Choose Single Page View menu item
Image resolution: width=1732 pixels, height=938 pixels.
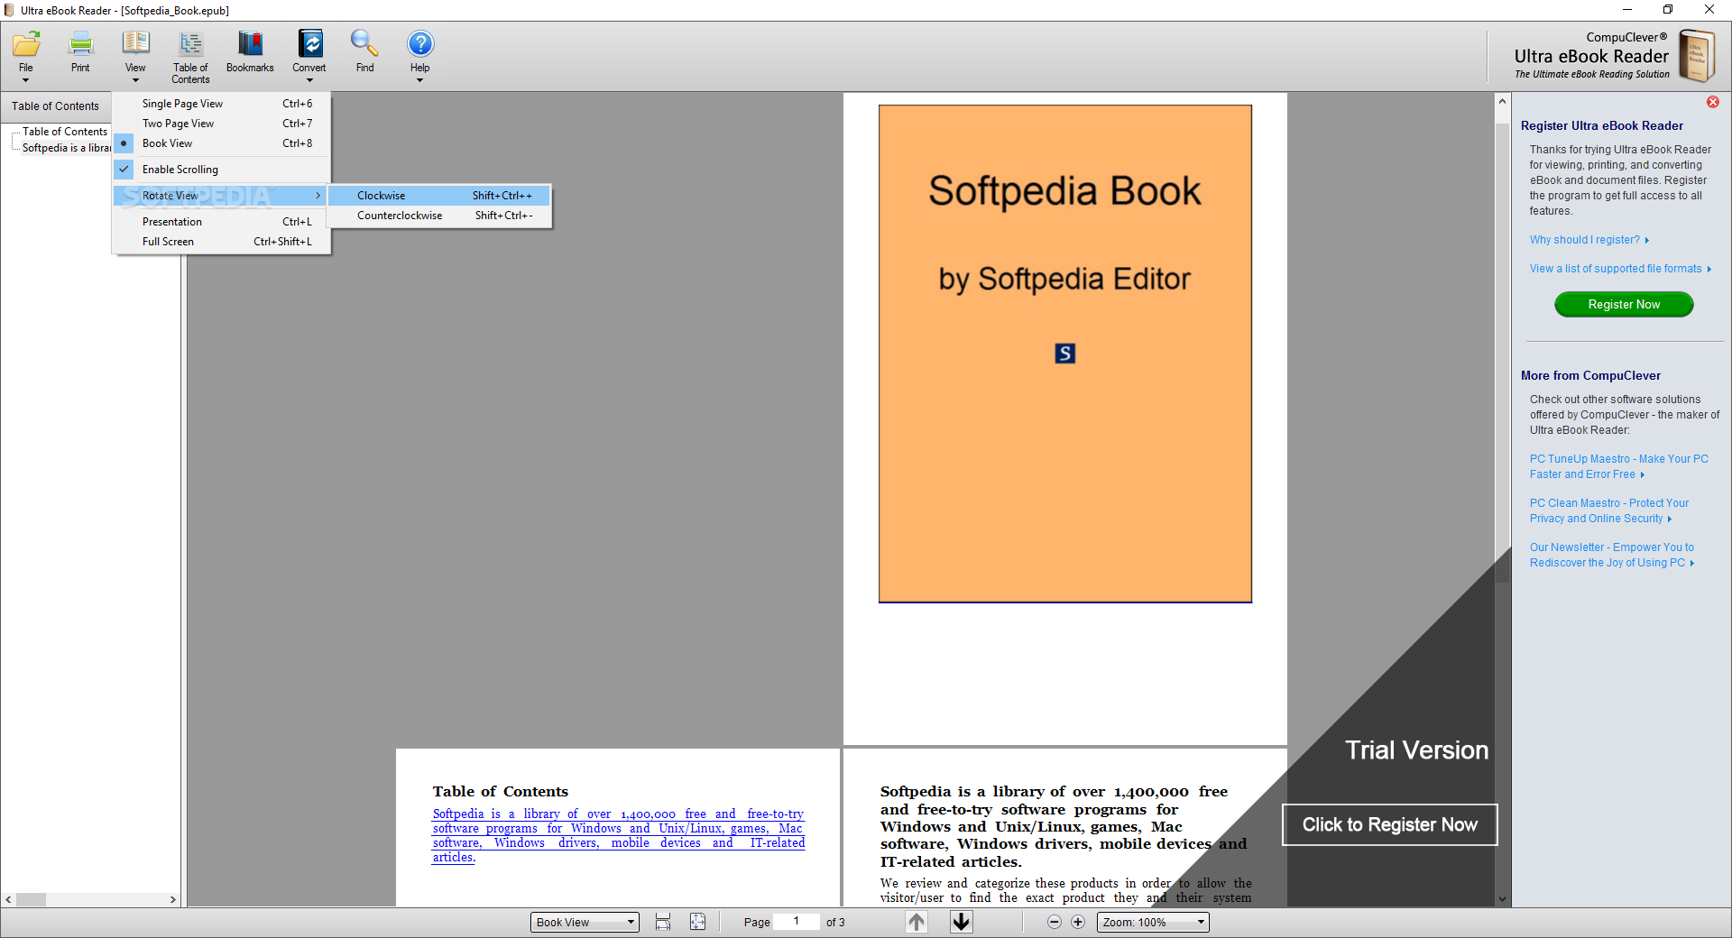point(222,104)
